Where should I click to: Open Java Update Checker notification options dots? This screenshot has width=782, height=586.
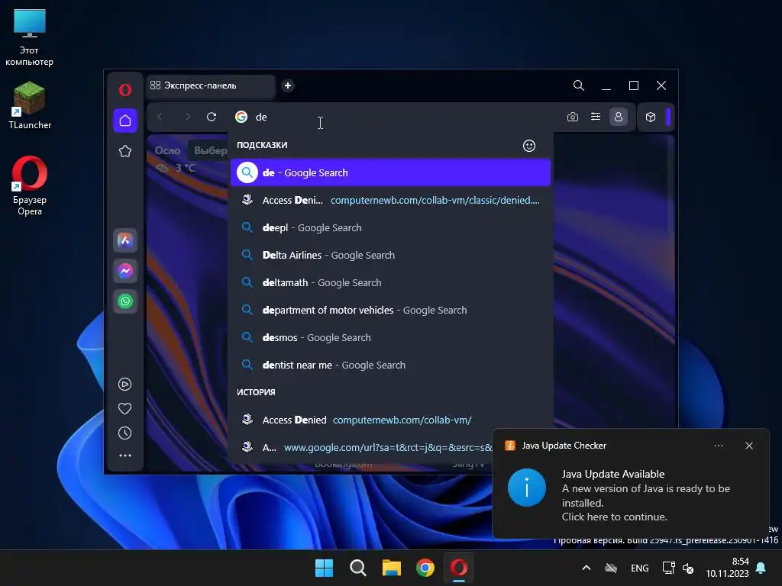[719, 446]
